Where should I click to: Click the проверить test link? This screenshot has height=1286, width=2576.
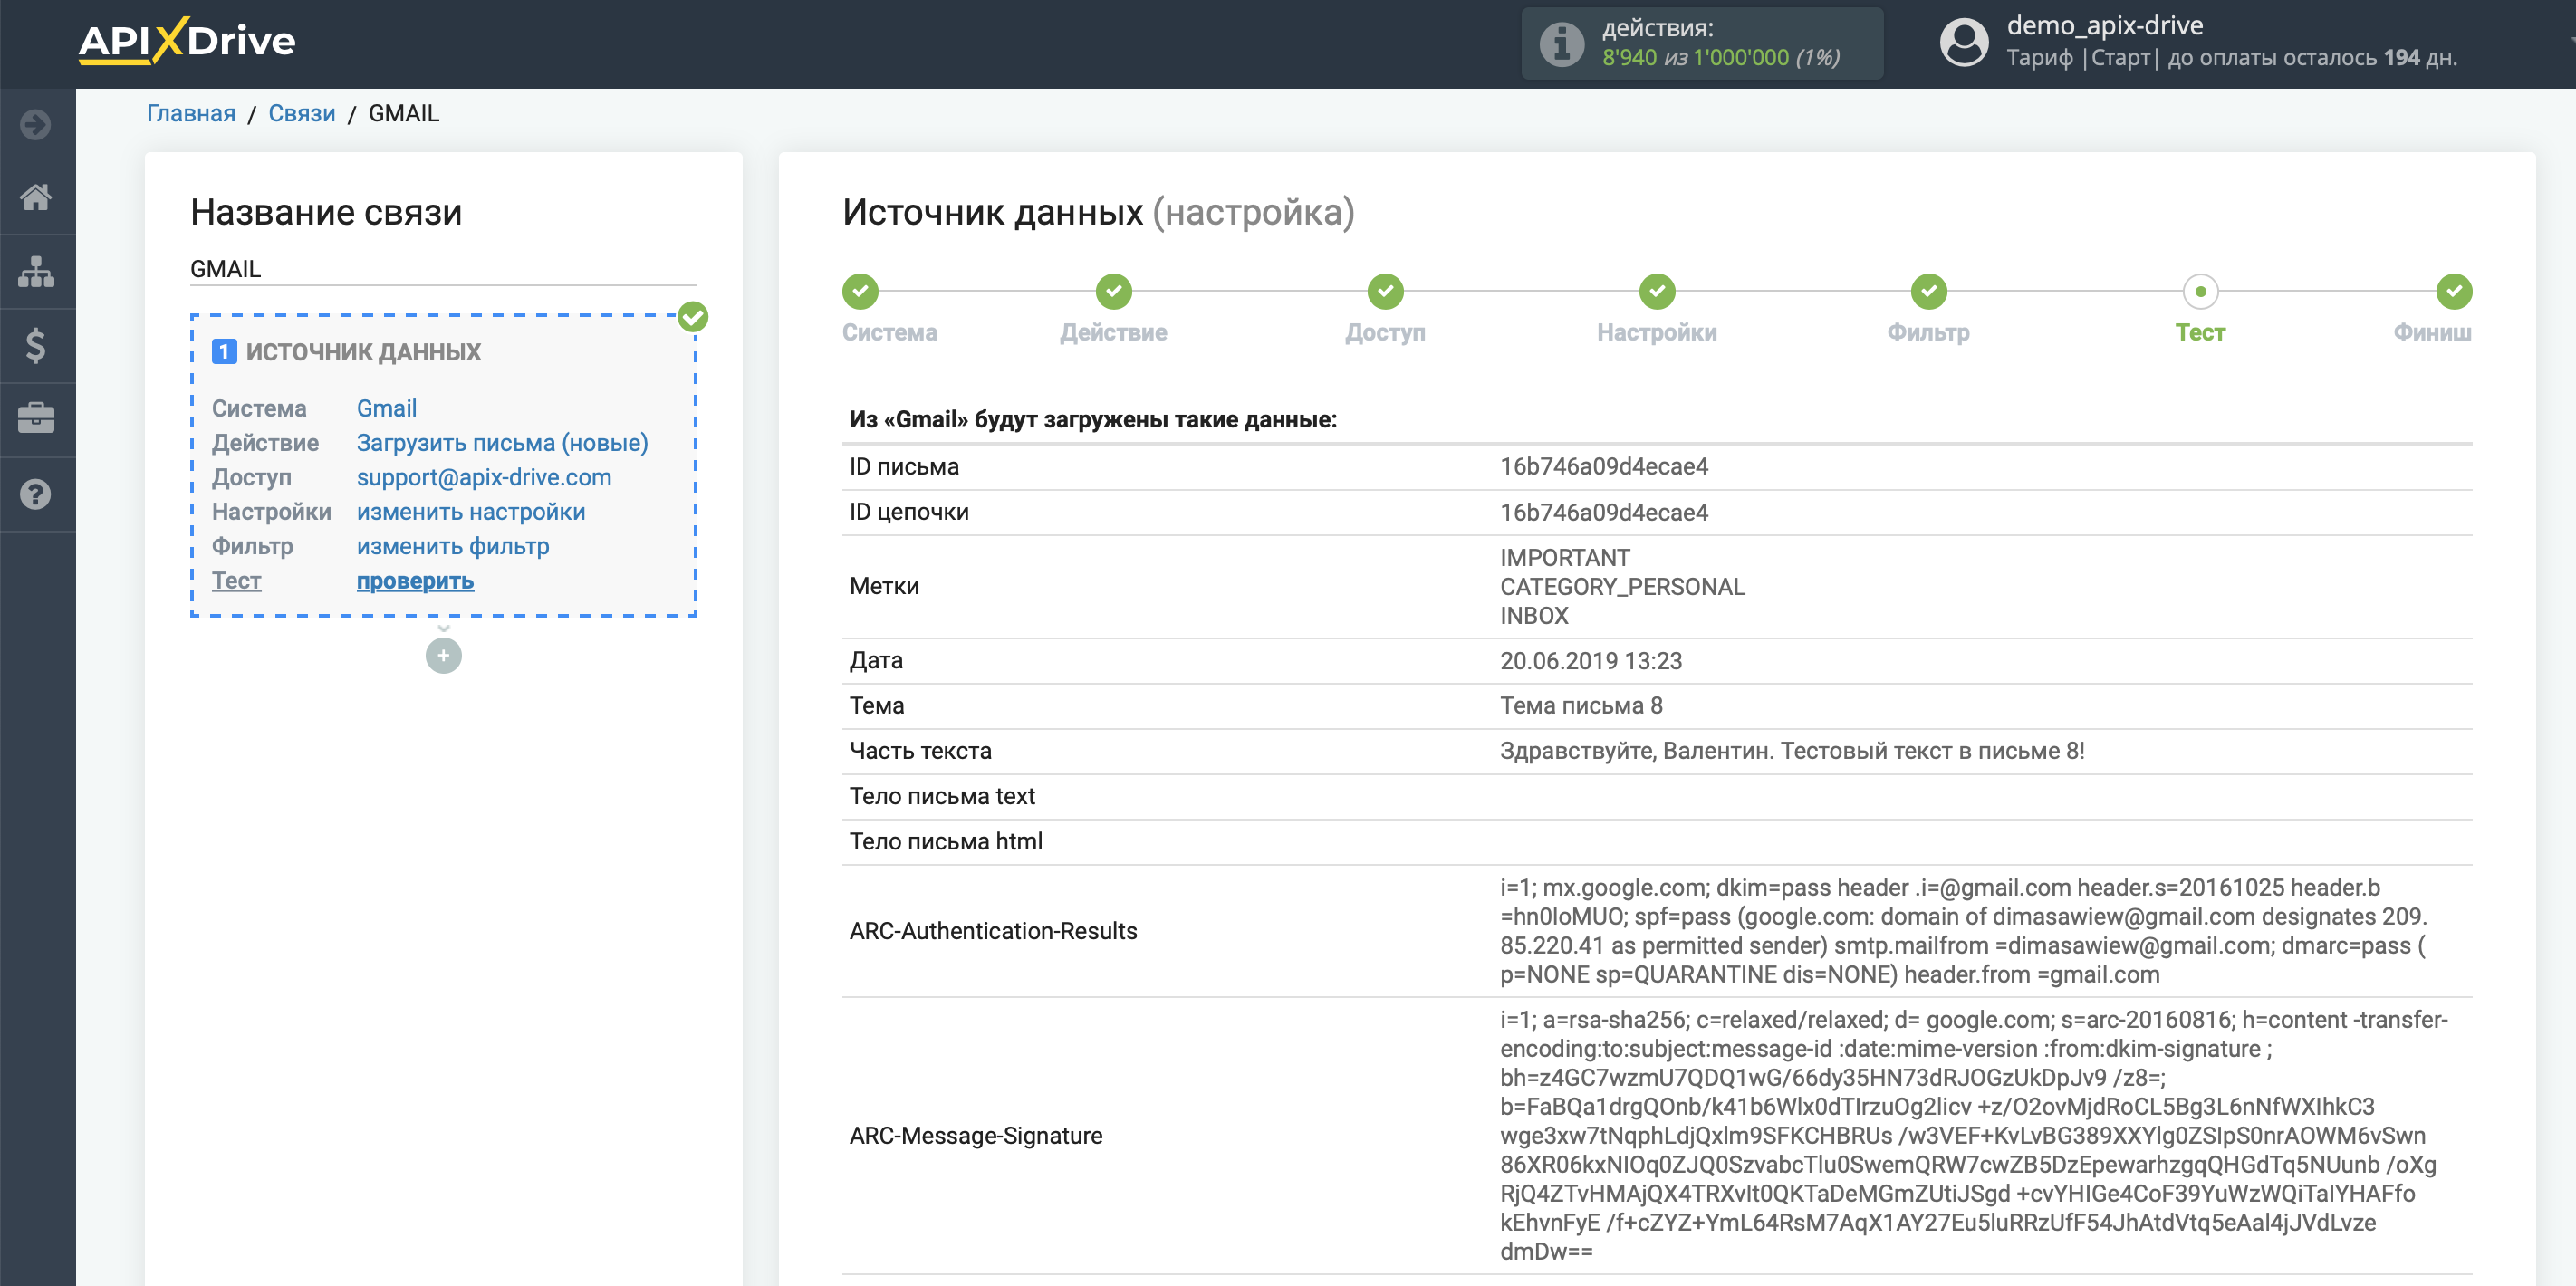click(415, 581)
